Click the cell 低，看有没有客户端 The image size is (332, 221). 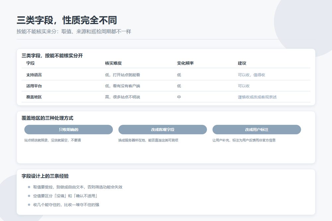[123, 86]
